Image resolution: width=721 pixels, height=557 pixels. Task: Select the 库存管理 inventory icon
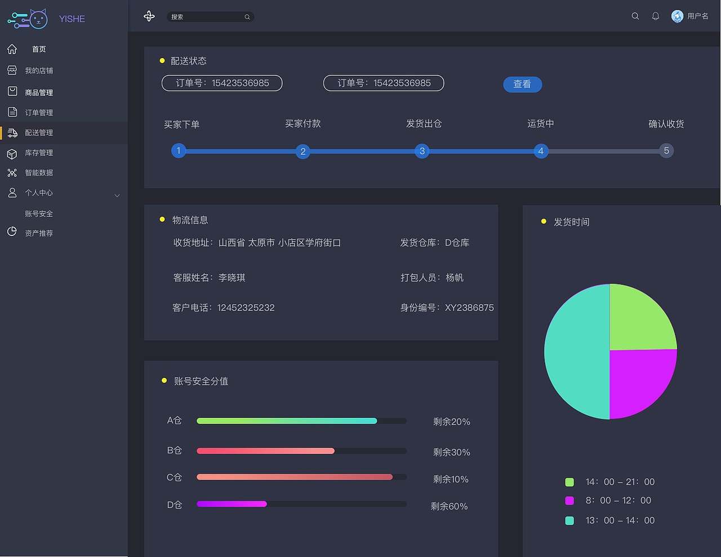(x=11, y=153)
